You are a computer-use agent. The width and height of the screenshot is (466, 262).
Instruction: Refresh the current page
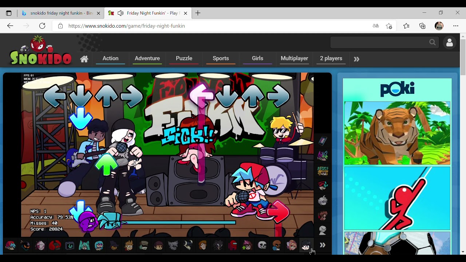42,26
